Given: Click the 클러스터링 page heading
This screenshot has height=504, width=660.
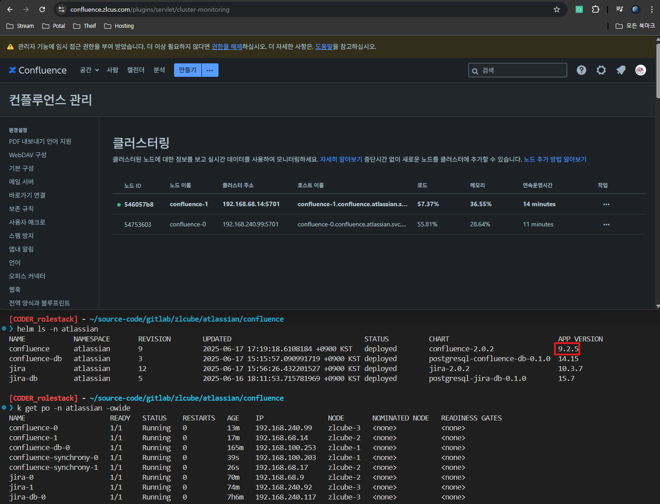Looking at the screenshot, I should coord(141,143).
